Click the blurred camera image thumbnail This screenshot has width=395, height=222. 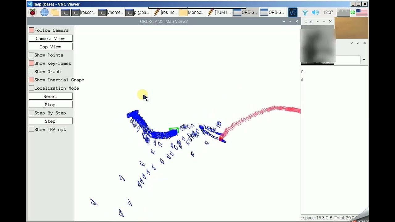pos(318,45)
